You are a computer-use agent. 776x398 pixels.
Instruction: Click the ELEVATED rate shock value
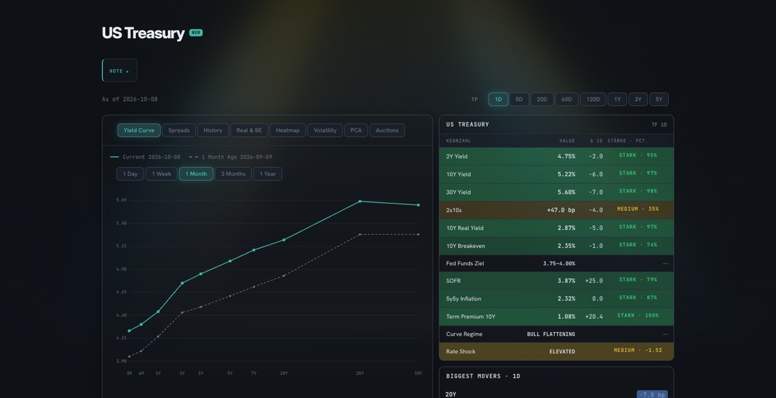coord(562,352)
